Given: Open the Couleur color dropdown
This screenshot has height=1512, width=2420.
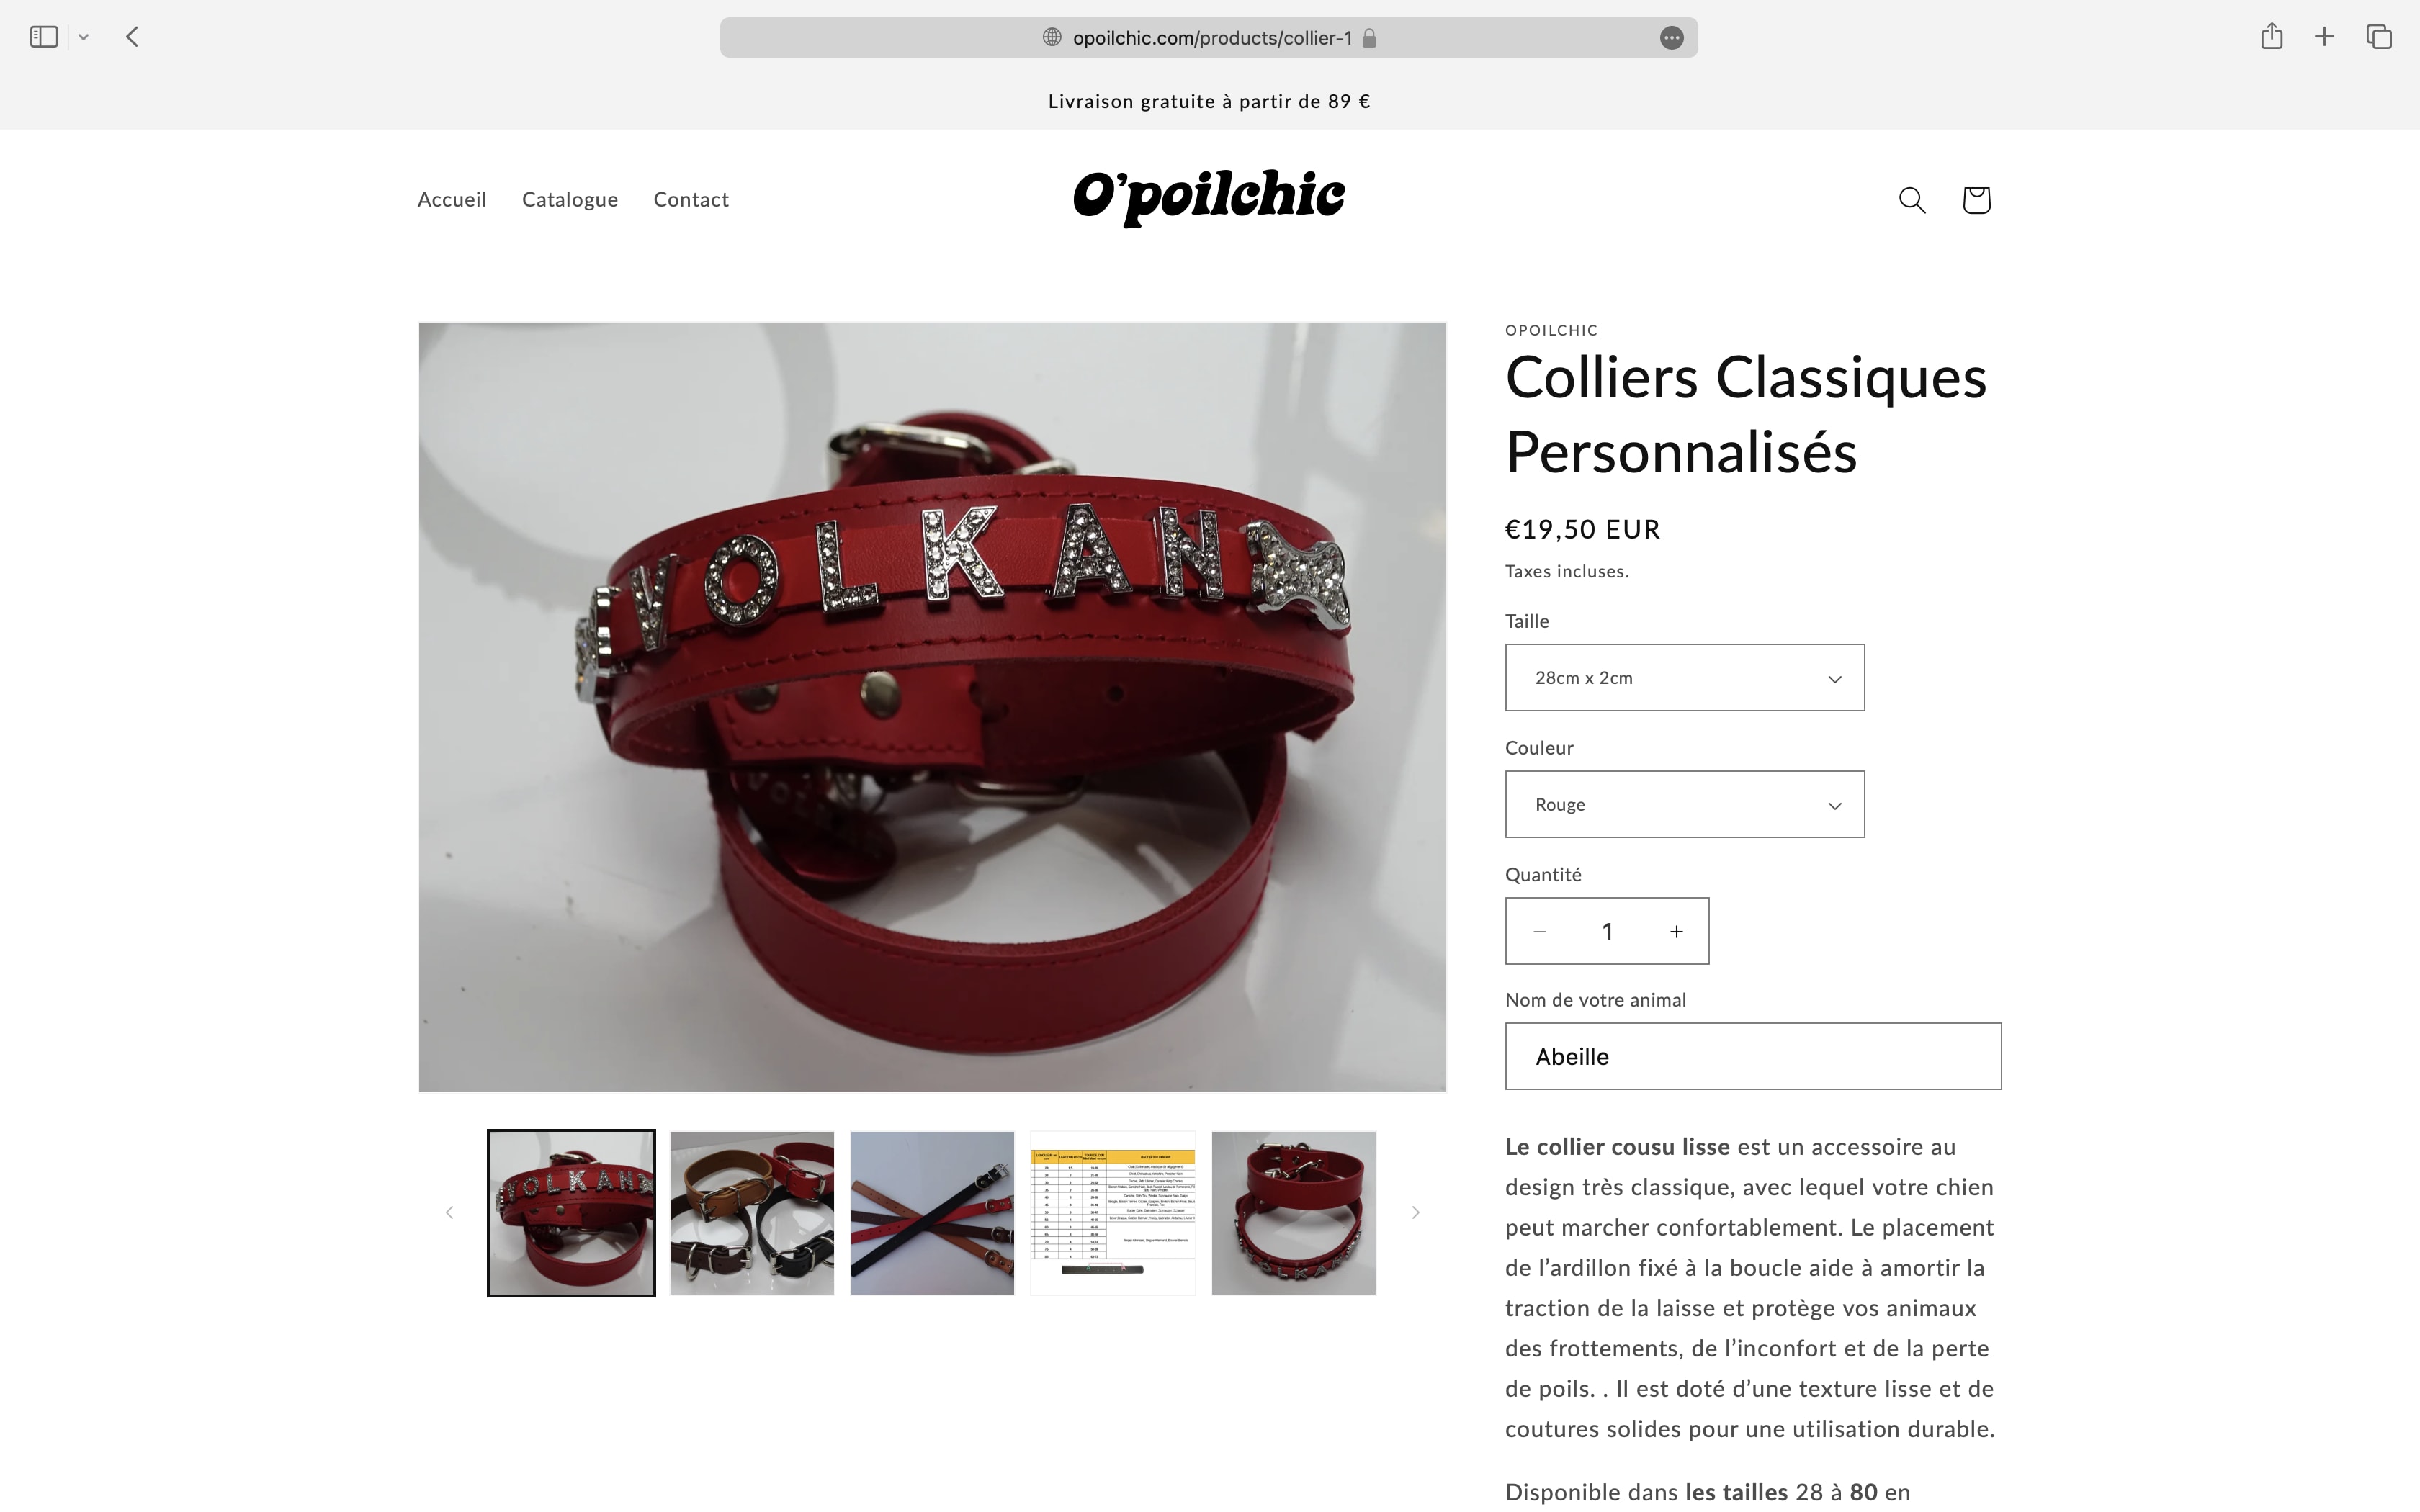Looking at the screenshot, I should click(1685, 804).
